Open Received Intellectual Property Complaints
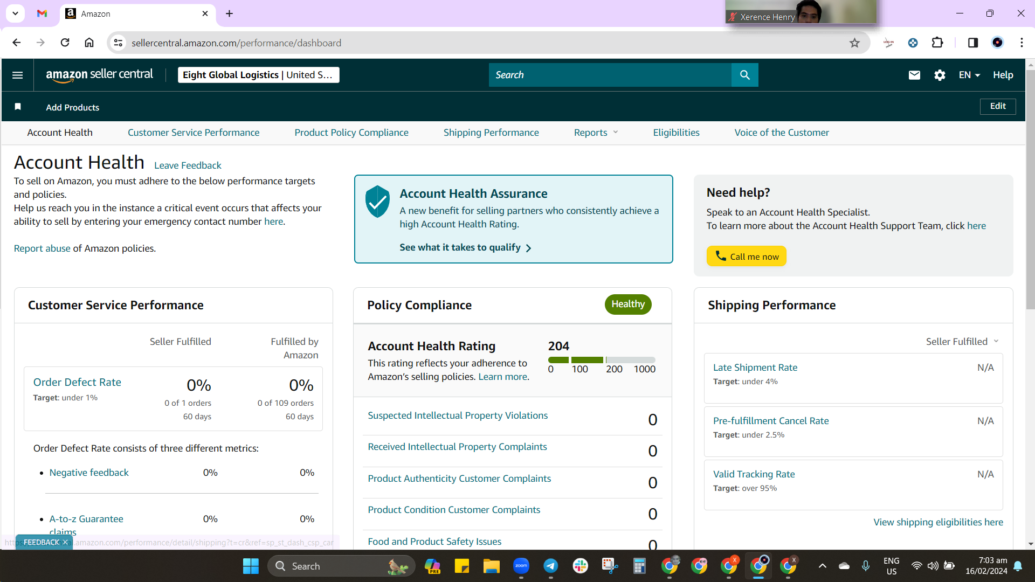Viewport: 1035px width, 582px height. pyautogui.click(x=457, y=447)
